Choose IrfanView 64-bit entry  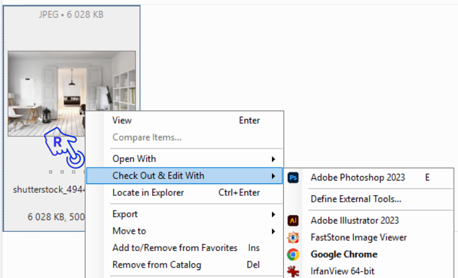[343, 271]
